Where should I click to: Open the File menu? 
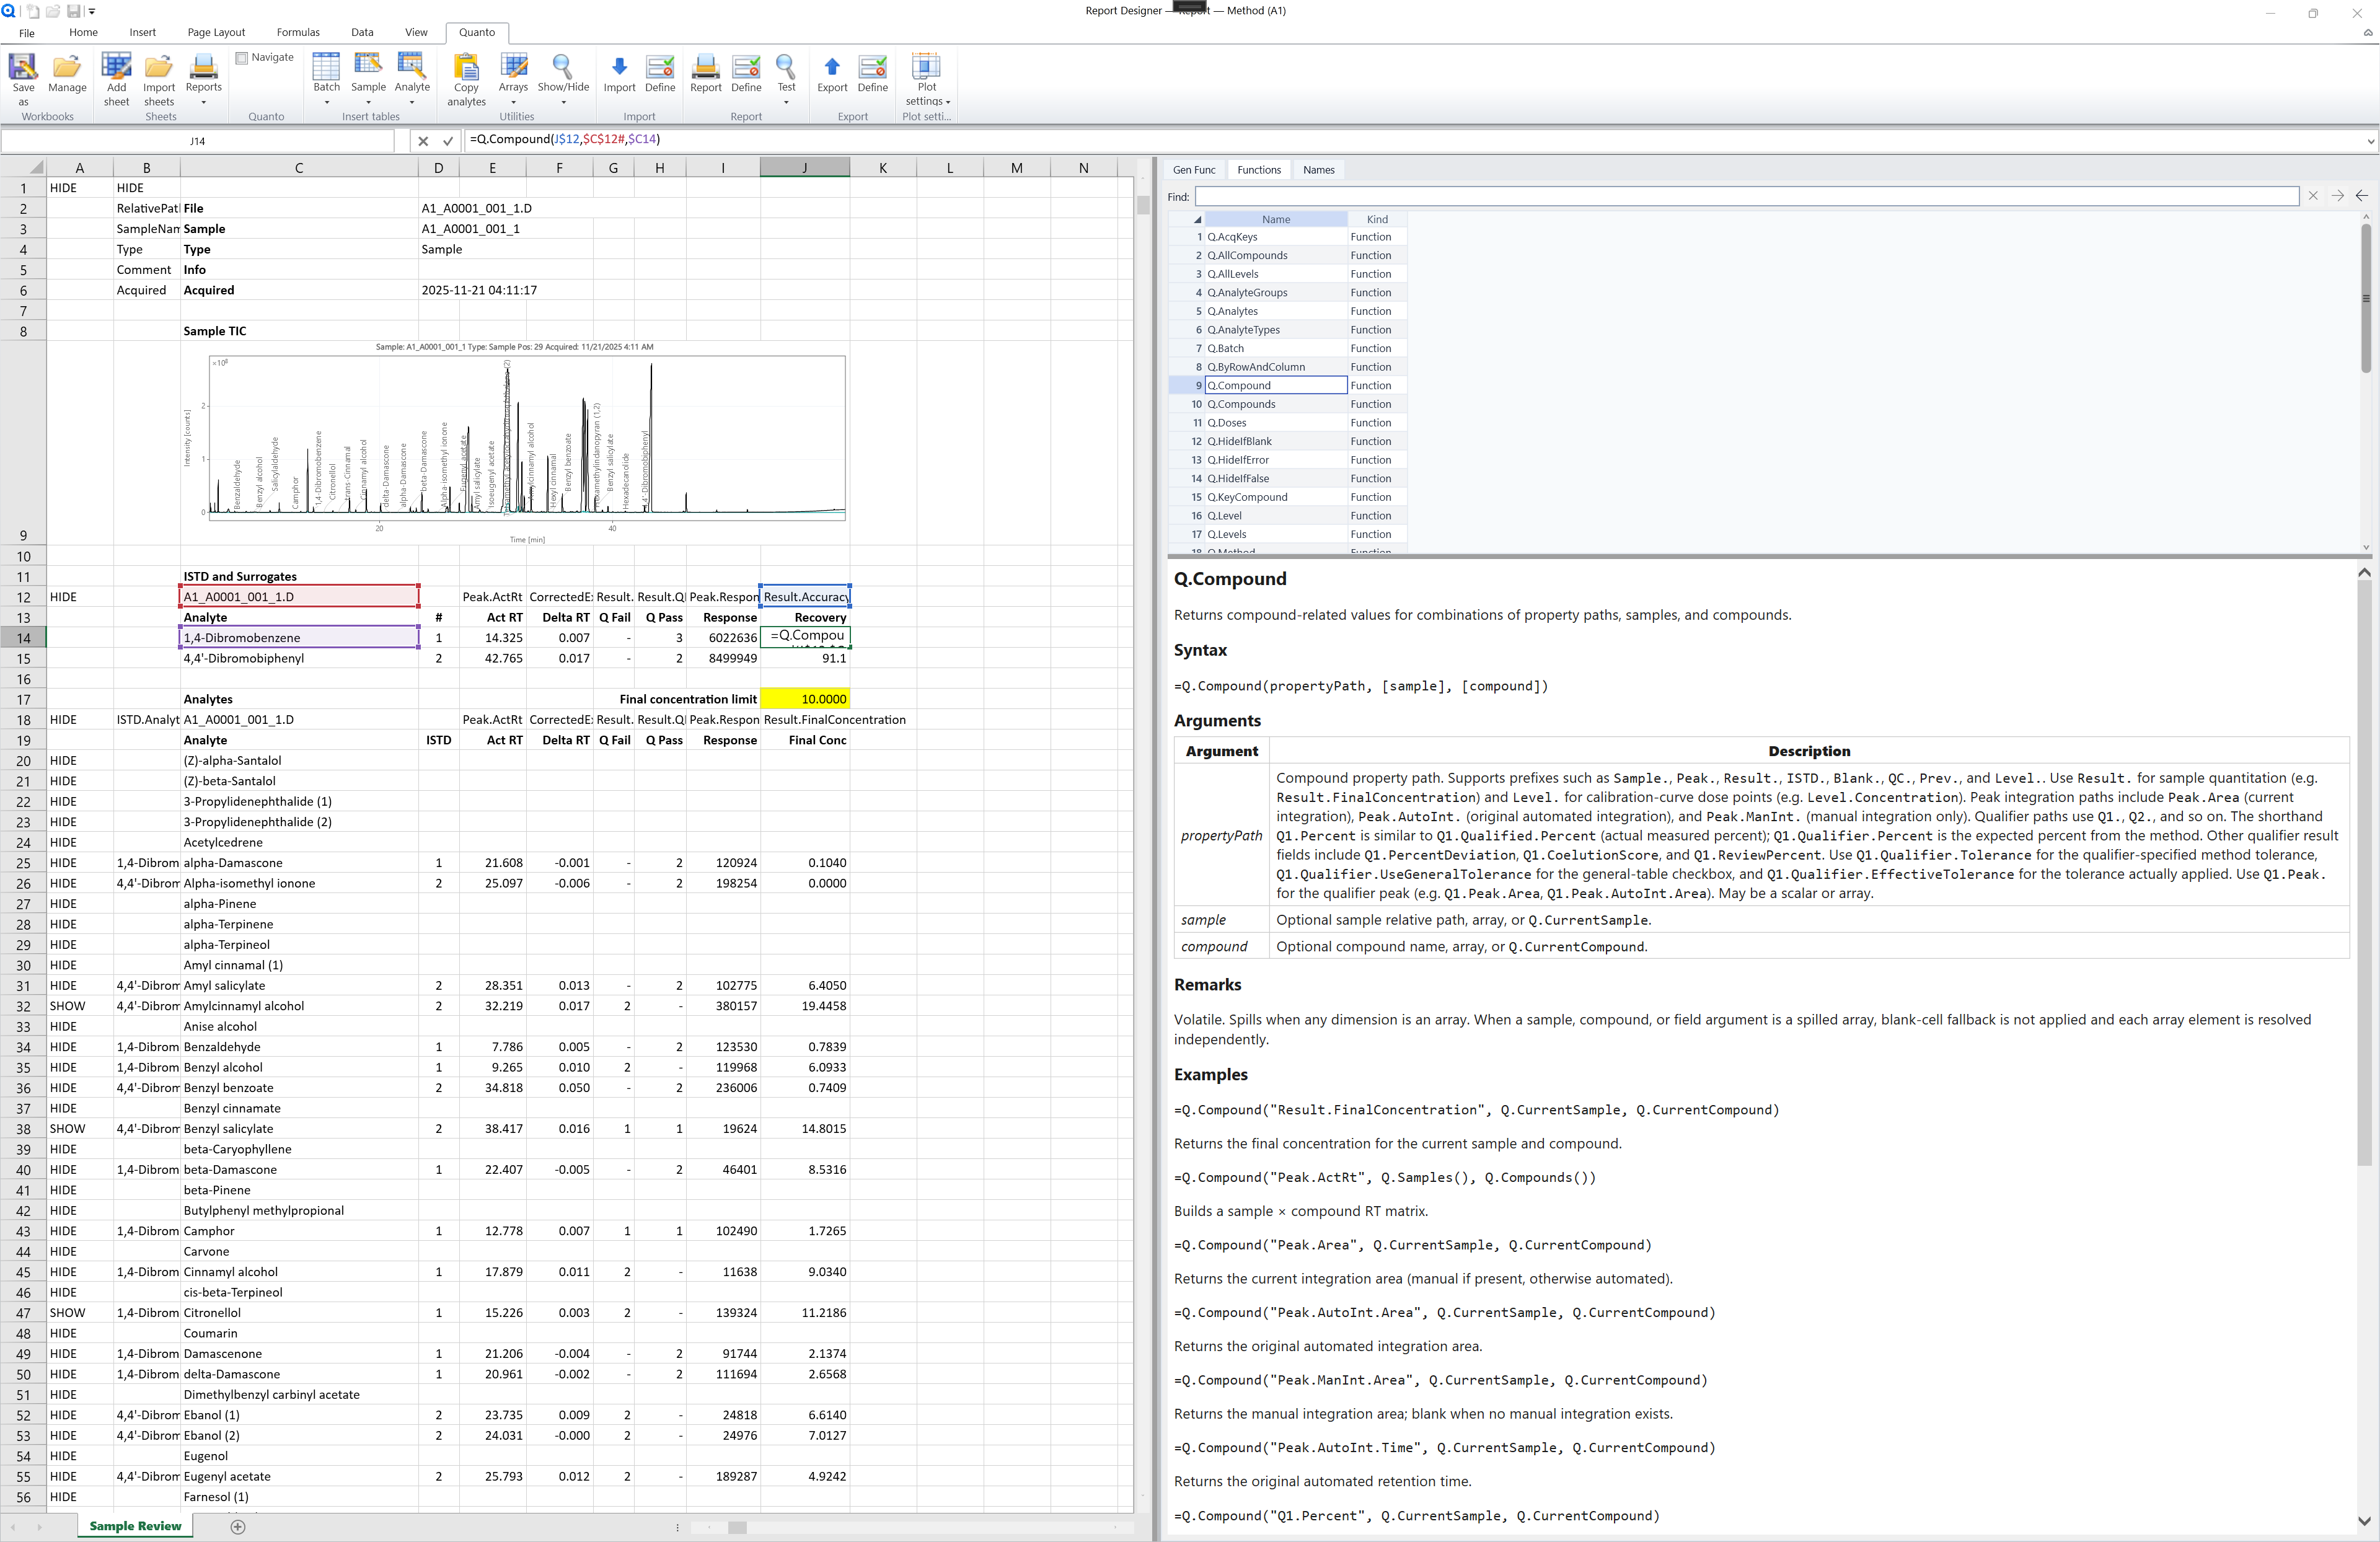pos(27,33)
